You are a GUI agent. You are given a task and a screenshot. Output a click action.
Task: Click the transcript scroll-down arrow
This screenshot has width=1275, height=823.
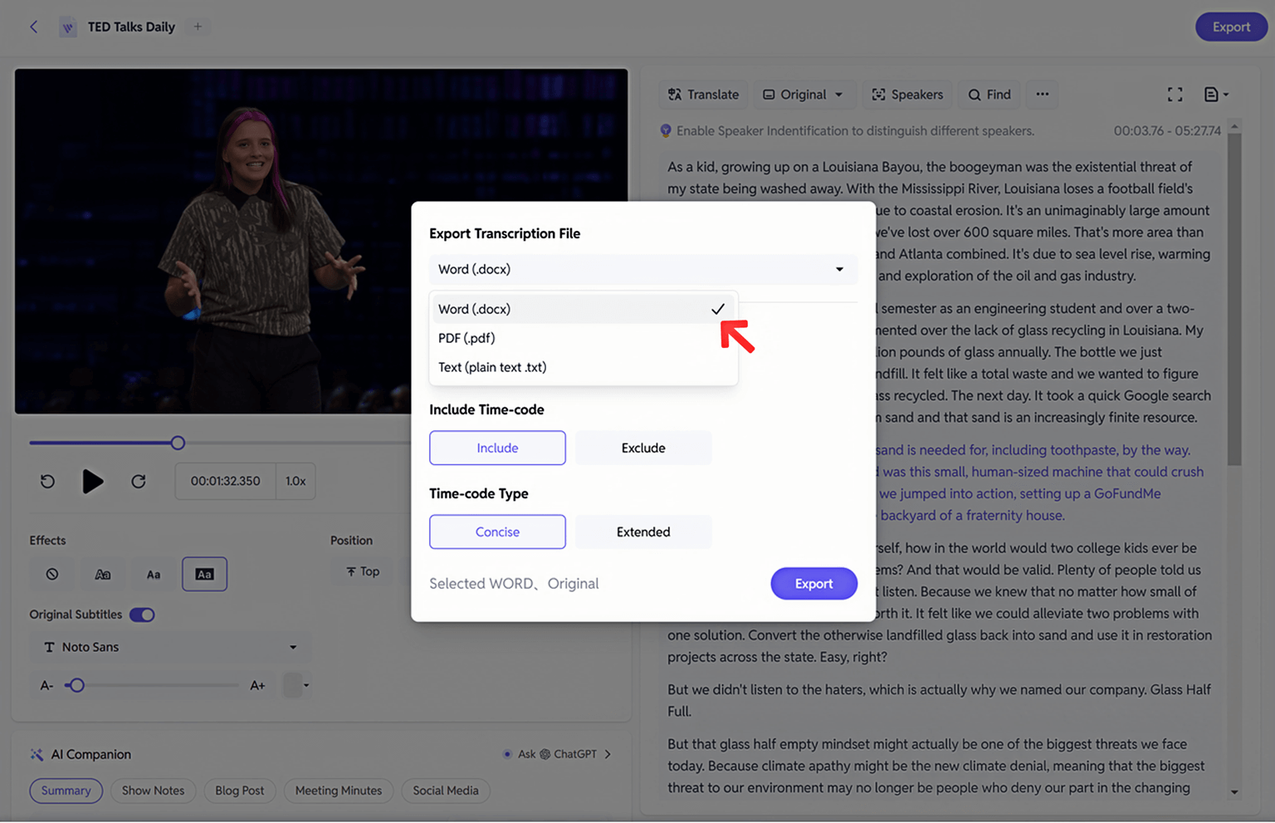click(x=1234, y=792)
